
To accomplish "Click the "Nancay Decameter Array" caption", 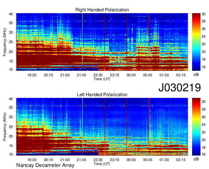I will pos(45,165).
